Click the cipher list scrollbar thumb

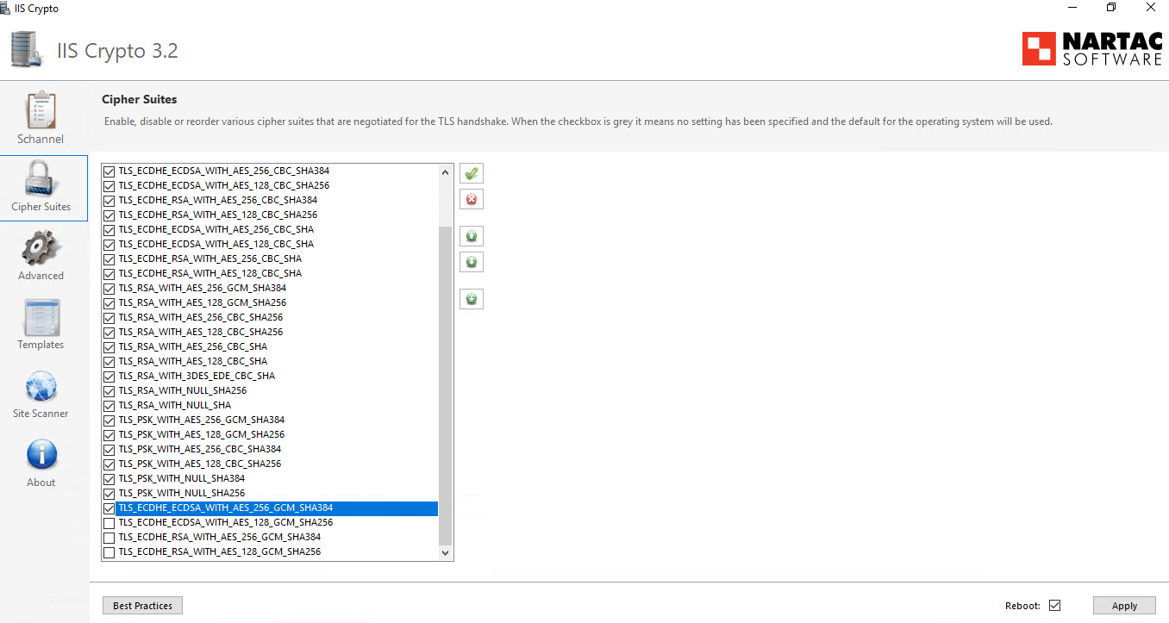click(446, 386)
